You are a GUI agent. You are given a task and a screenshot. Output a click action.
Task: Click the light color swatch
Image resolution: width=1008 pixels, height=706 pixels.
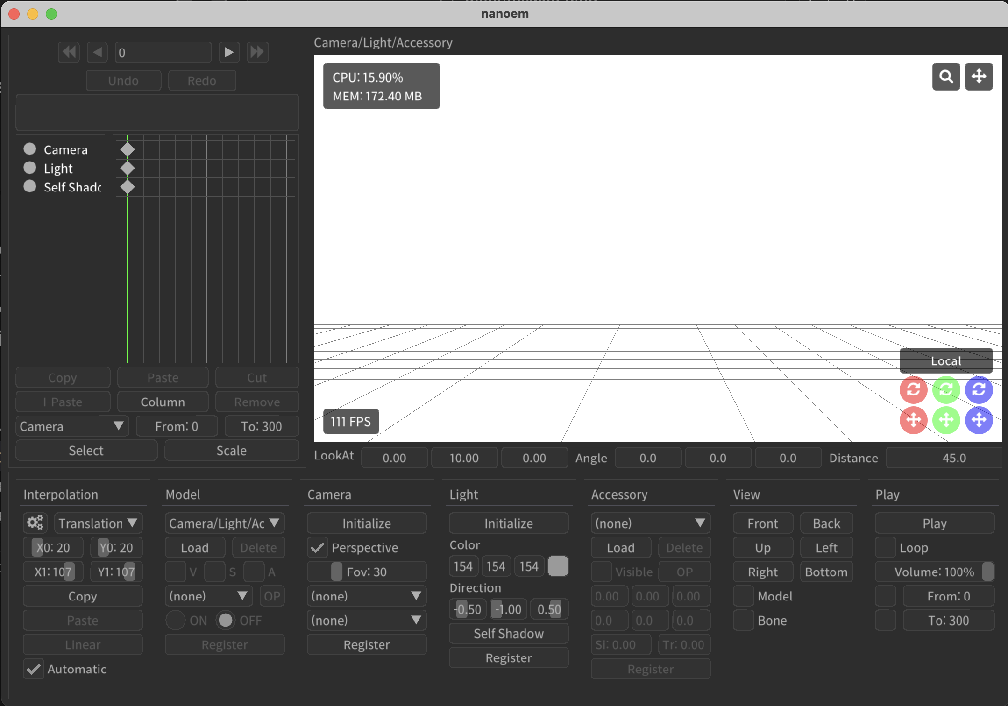pyautogui.click(x=558, y=566)
